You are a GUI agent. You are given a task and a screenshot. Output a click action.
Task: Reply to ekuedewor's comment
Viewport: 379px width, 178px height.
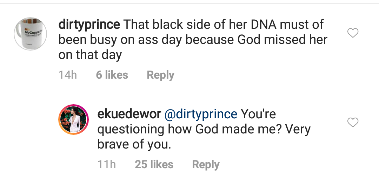(206, 164)
